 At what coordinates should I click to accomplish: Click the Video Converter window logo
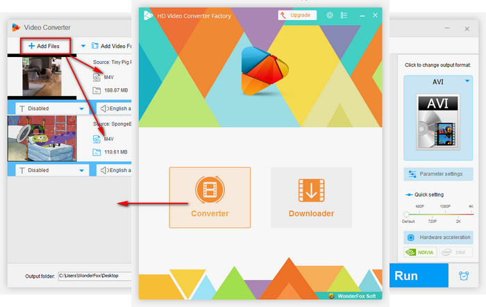click(16, 28)
